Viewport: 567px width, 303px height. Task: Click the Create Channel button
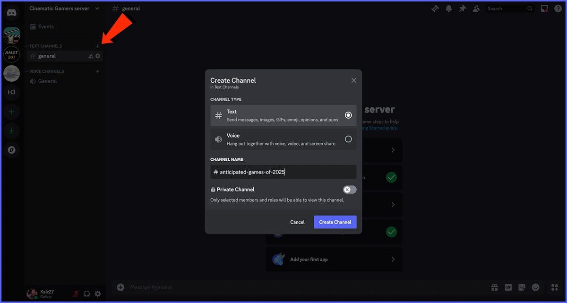pyautogui.click(x=335, y=222)
